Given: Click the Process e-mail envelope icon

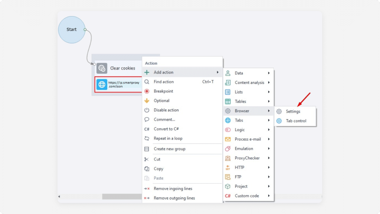Looking at the screenshot, I should (x=228, y=139).
